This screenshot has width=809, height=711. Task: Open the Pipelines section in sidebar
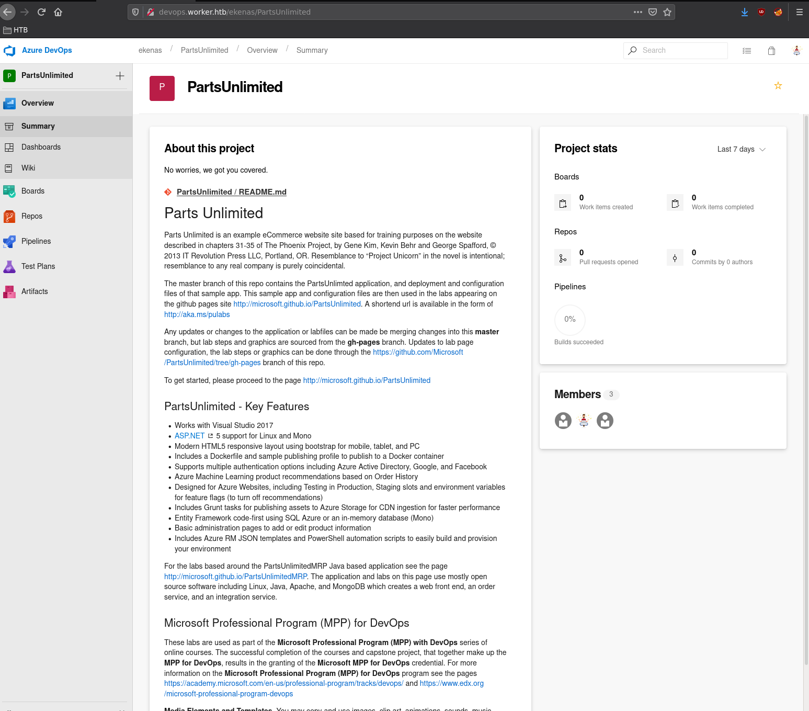[x=66, y=241]
